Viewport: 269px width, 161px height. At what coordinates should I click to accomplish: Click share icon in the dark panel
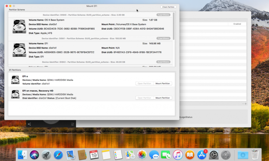(x=29, y=124)
